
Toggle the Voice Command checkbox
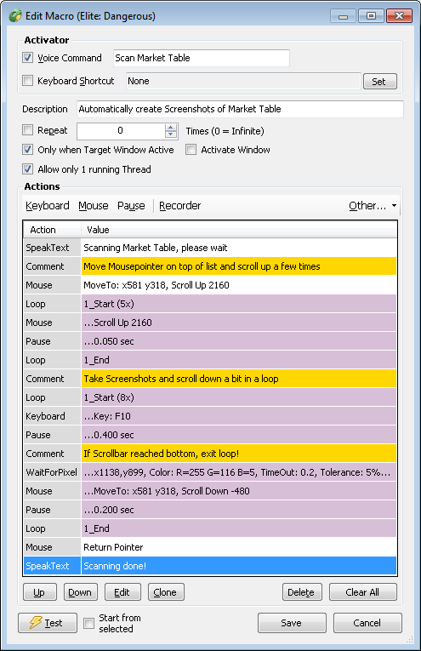(x=28, y=58)
